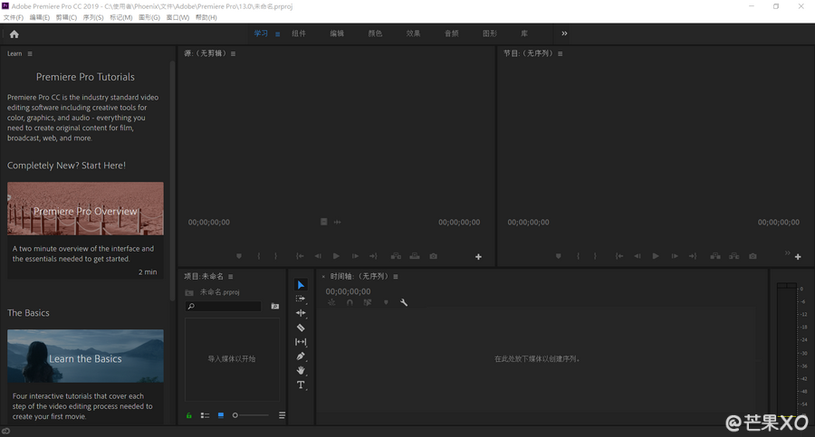The image size is (815, 437).
Task: Click Insert button in Source monitor
Action: 396,256
